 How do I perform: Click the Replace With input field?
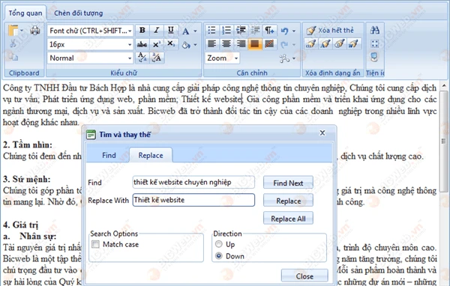point(193,200)
